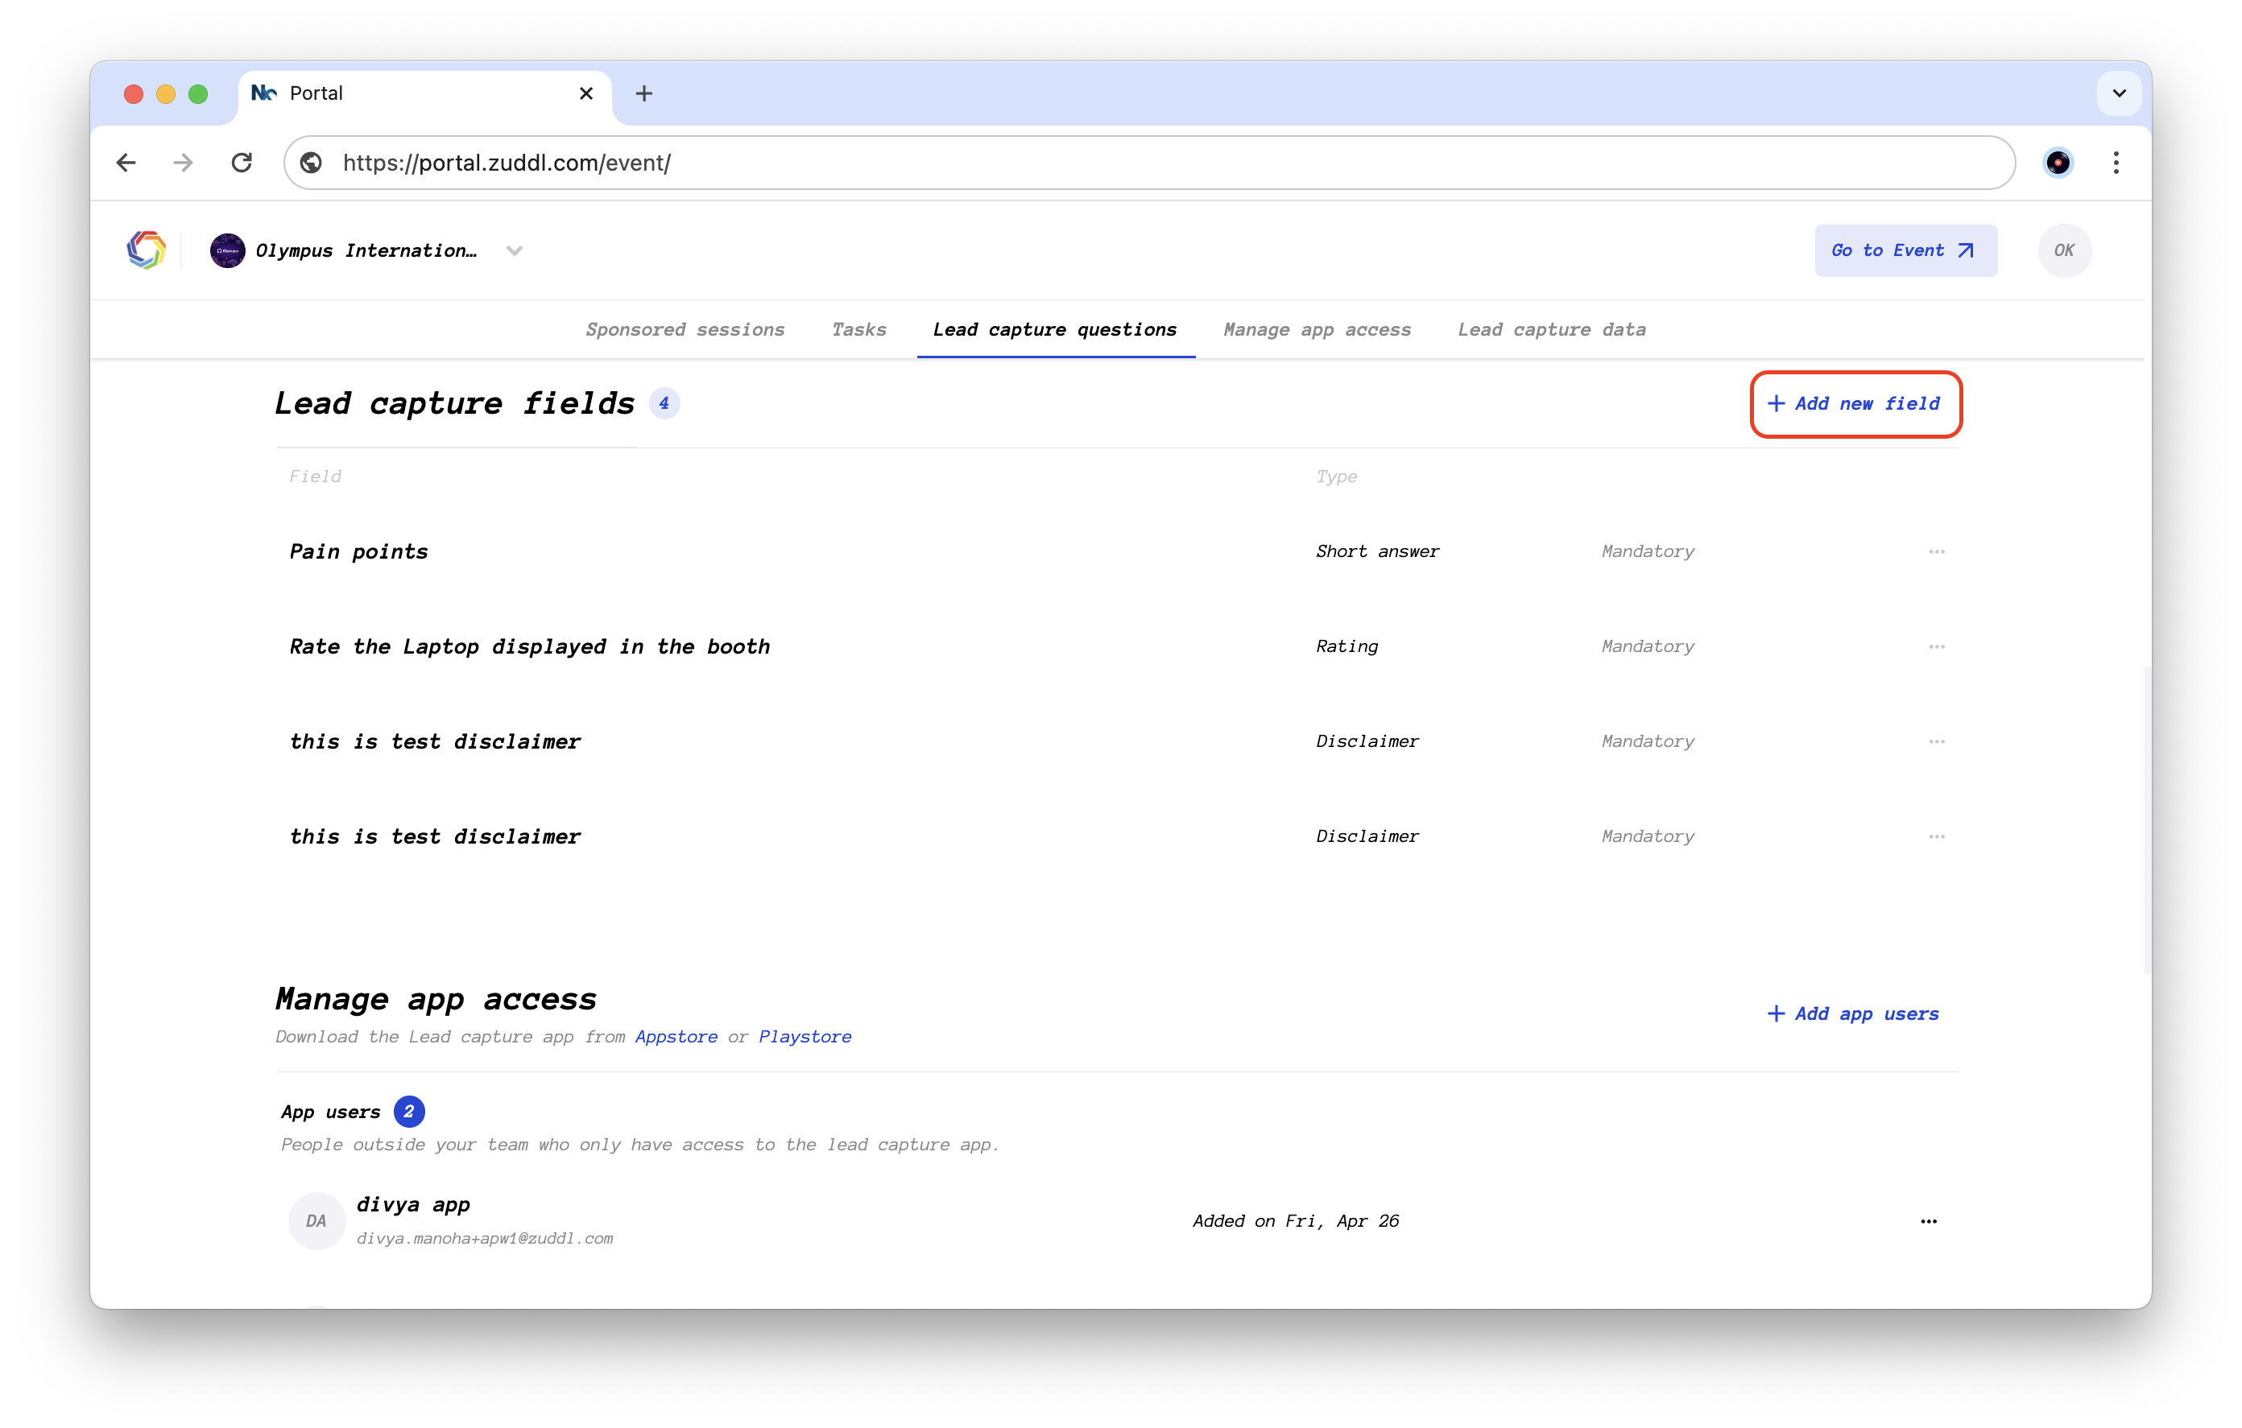Open browser three-dot menu
Viewport: 2242px width, 1428px height.
[2116, 163]
